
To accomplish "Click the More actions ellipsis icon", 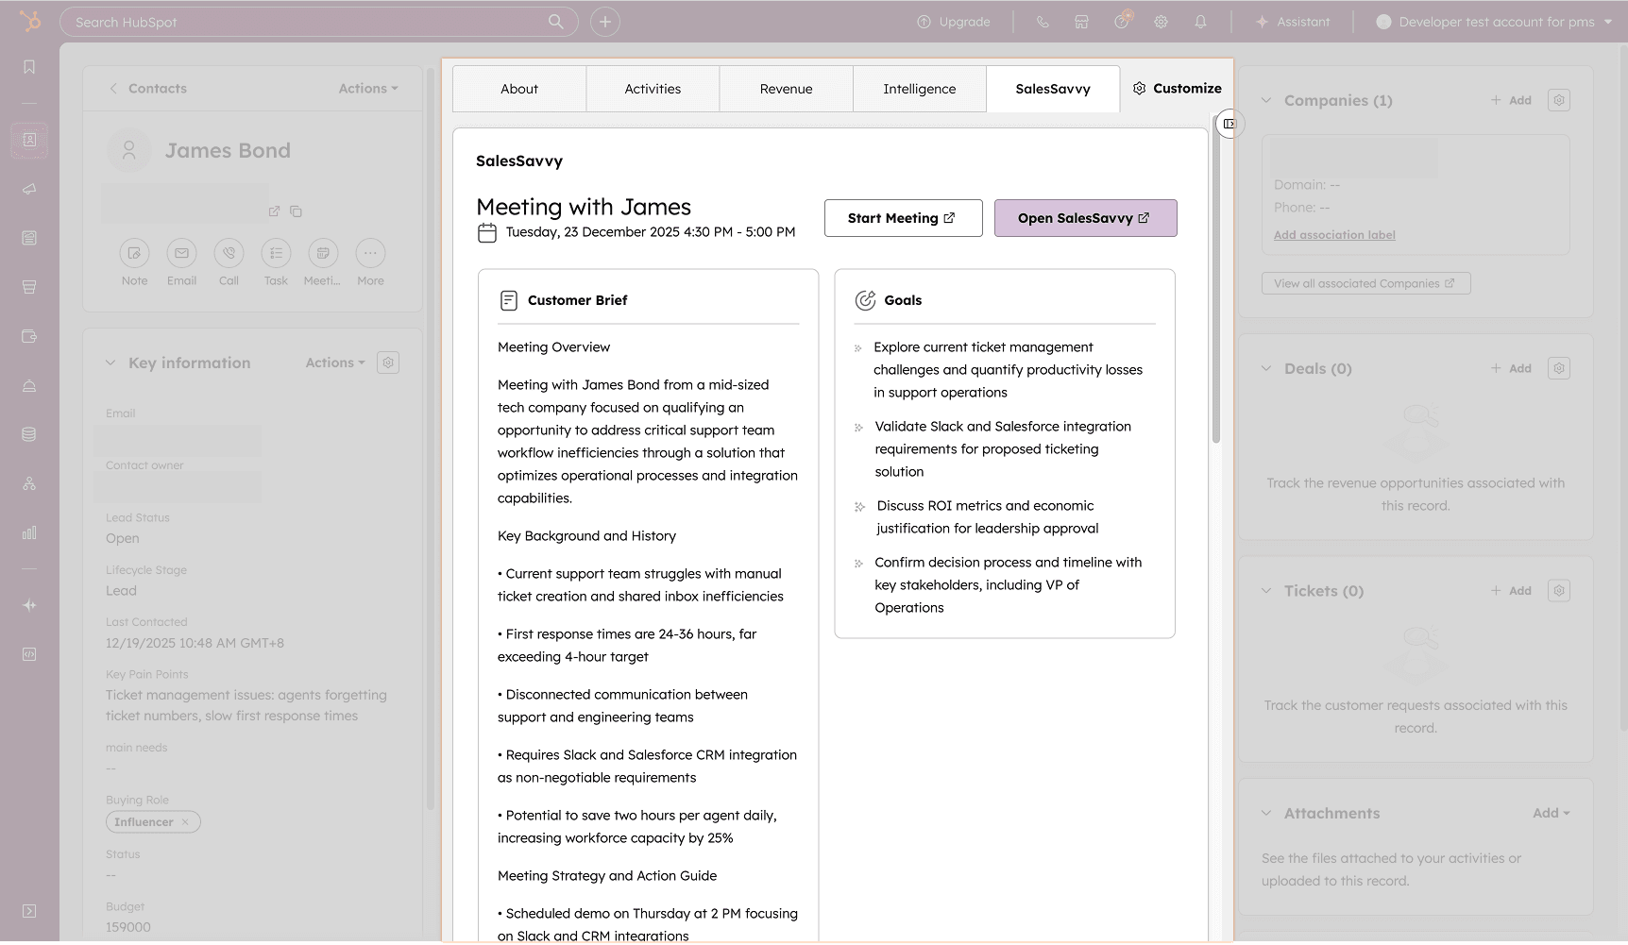I will pos(370,253).
